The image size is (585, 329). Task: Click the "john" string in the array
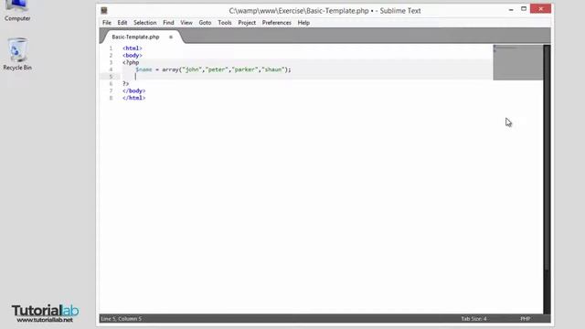pos(191,69)
